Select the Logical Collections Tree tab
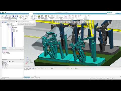 coord(11,48)
